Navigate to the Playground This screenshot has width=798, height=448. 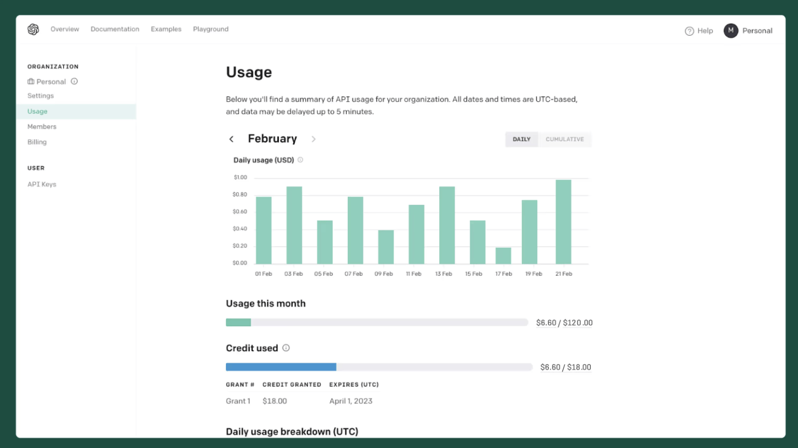point(211,29)
